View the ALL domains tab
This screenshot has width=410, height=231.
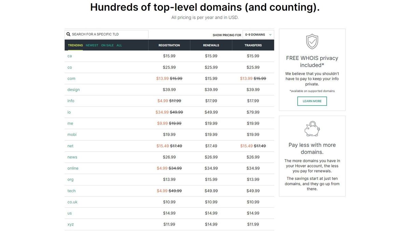pos(119,45)
